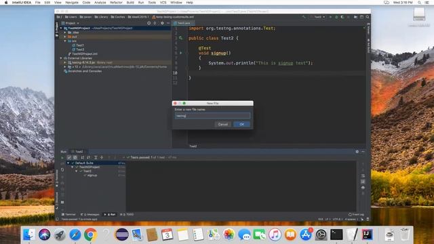Open Project panel settings gear

(x=162, y=23)
